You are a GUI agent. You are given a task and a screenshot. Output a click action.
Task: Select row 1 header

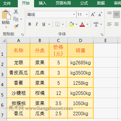pyautogui.click(x=4, y=50)
